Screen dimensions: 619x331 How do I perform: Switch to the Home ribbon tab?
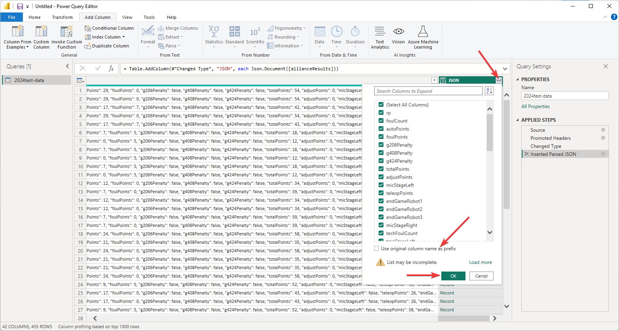point(35,17)
